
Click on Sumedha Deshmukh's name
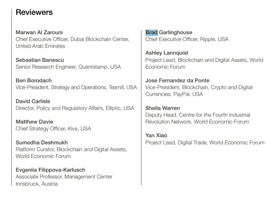pyautogui.click(x=42, y=143)
